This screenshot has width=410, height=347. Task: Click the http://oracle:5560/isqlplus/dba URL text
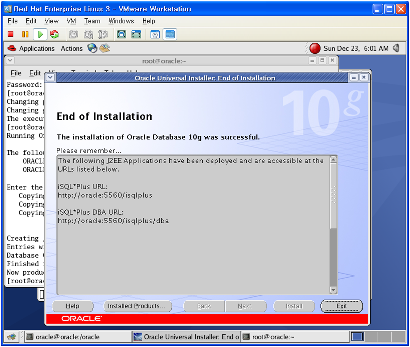pos(113,221)
